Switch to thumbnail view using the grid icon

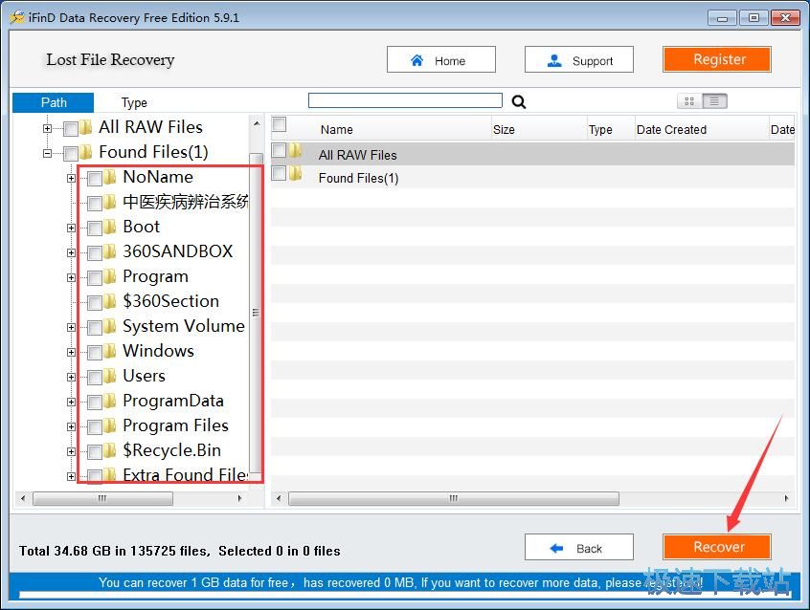click(x=688, y=100)
